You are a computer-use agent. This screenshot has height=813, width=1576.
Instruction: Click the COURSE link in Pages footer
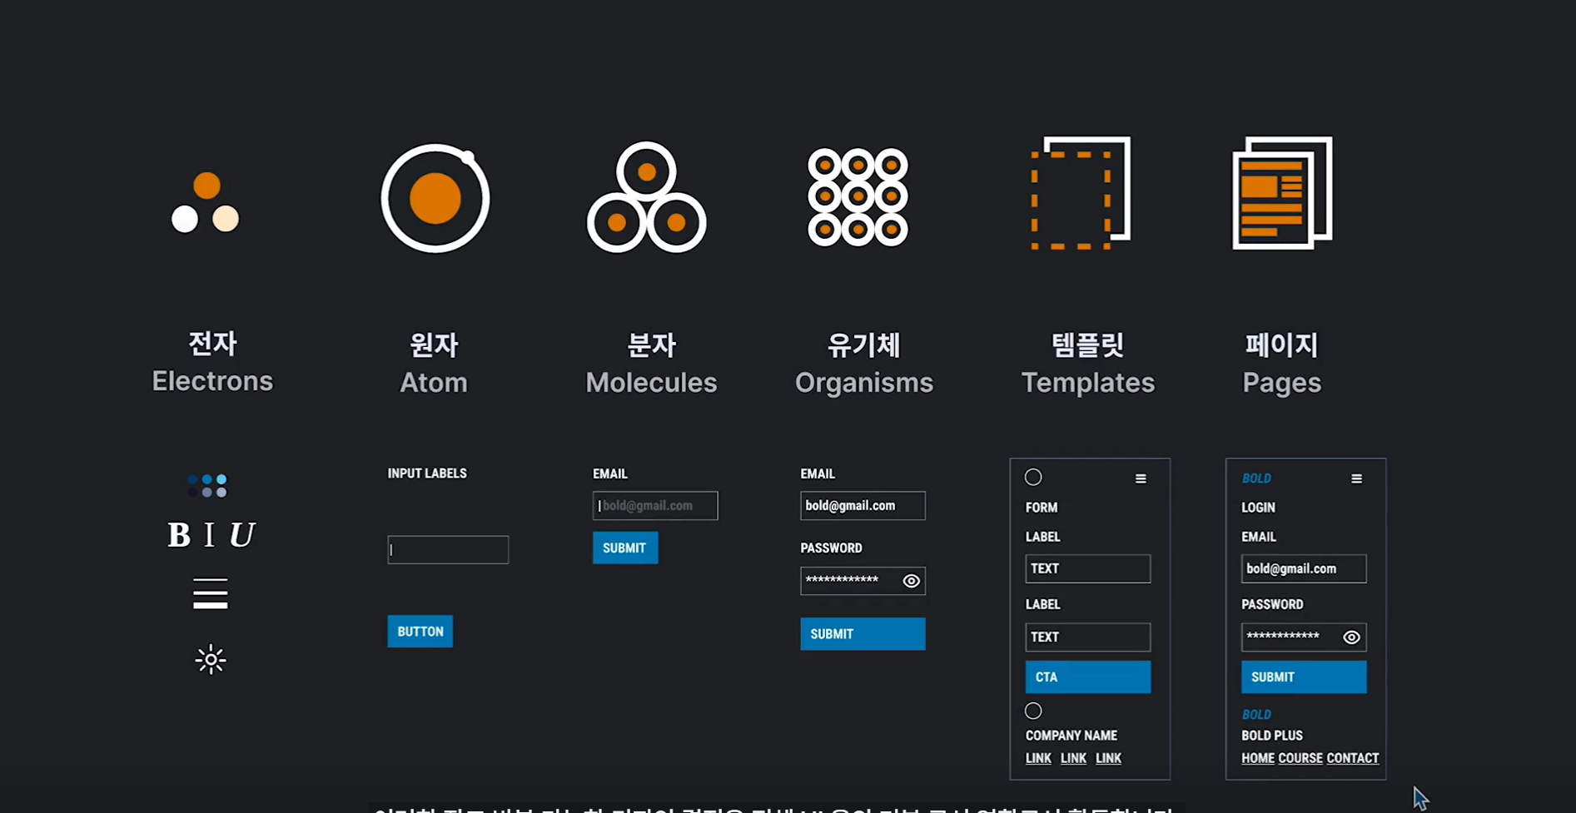(1300, 758)
